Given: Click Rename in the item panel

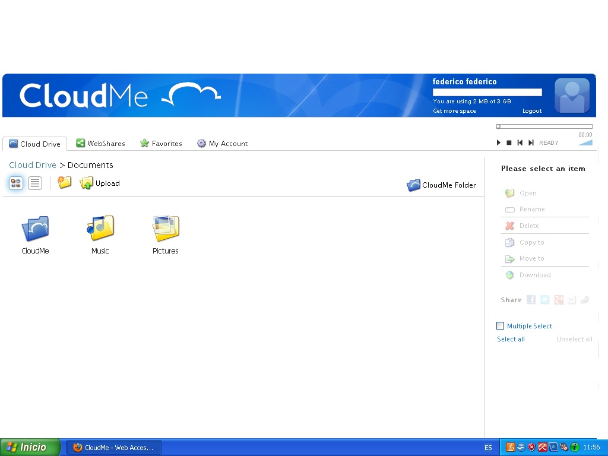Looking at the screenshot, I should click(x=525, y=210).
